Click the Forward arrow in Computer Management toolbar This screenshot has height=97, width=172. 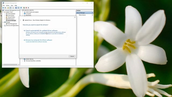5,8
